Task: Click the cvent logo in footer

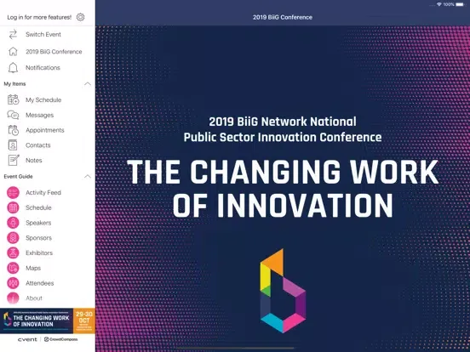Action: coord(27,339)
